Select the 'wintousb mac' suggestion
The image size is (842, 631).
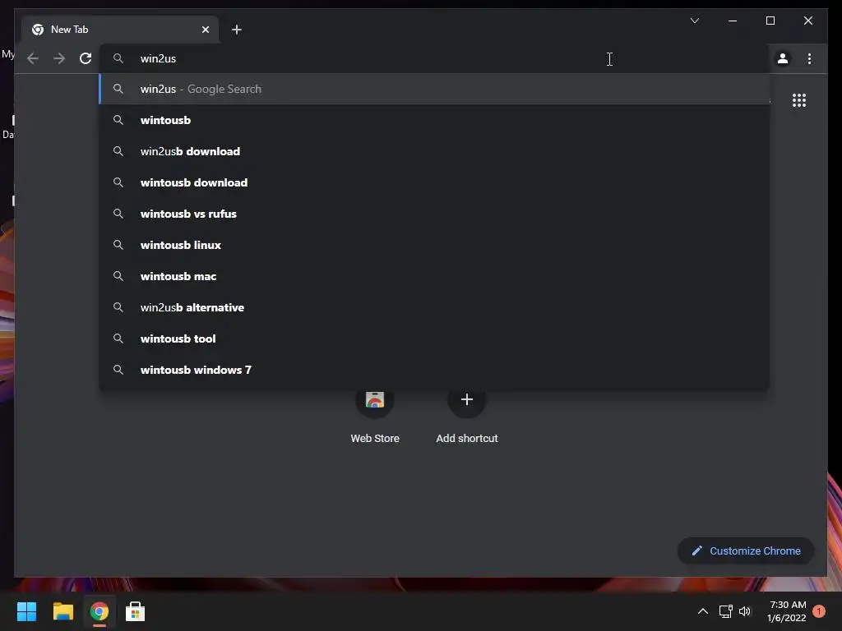click(x=434, y=276)
